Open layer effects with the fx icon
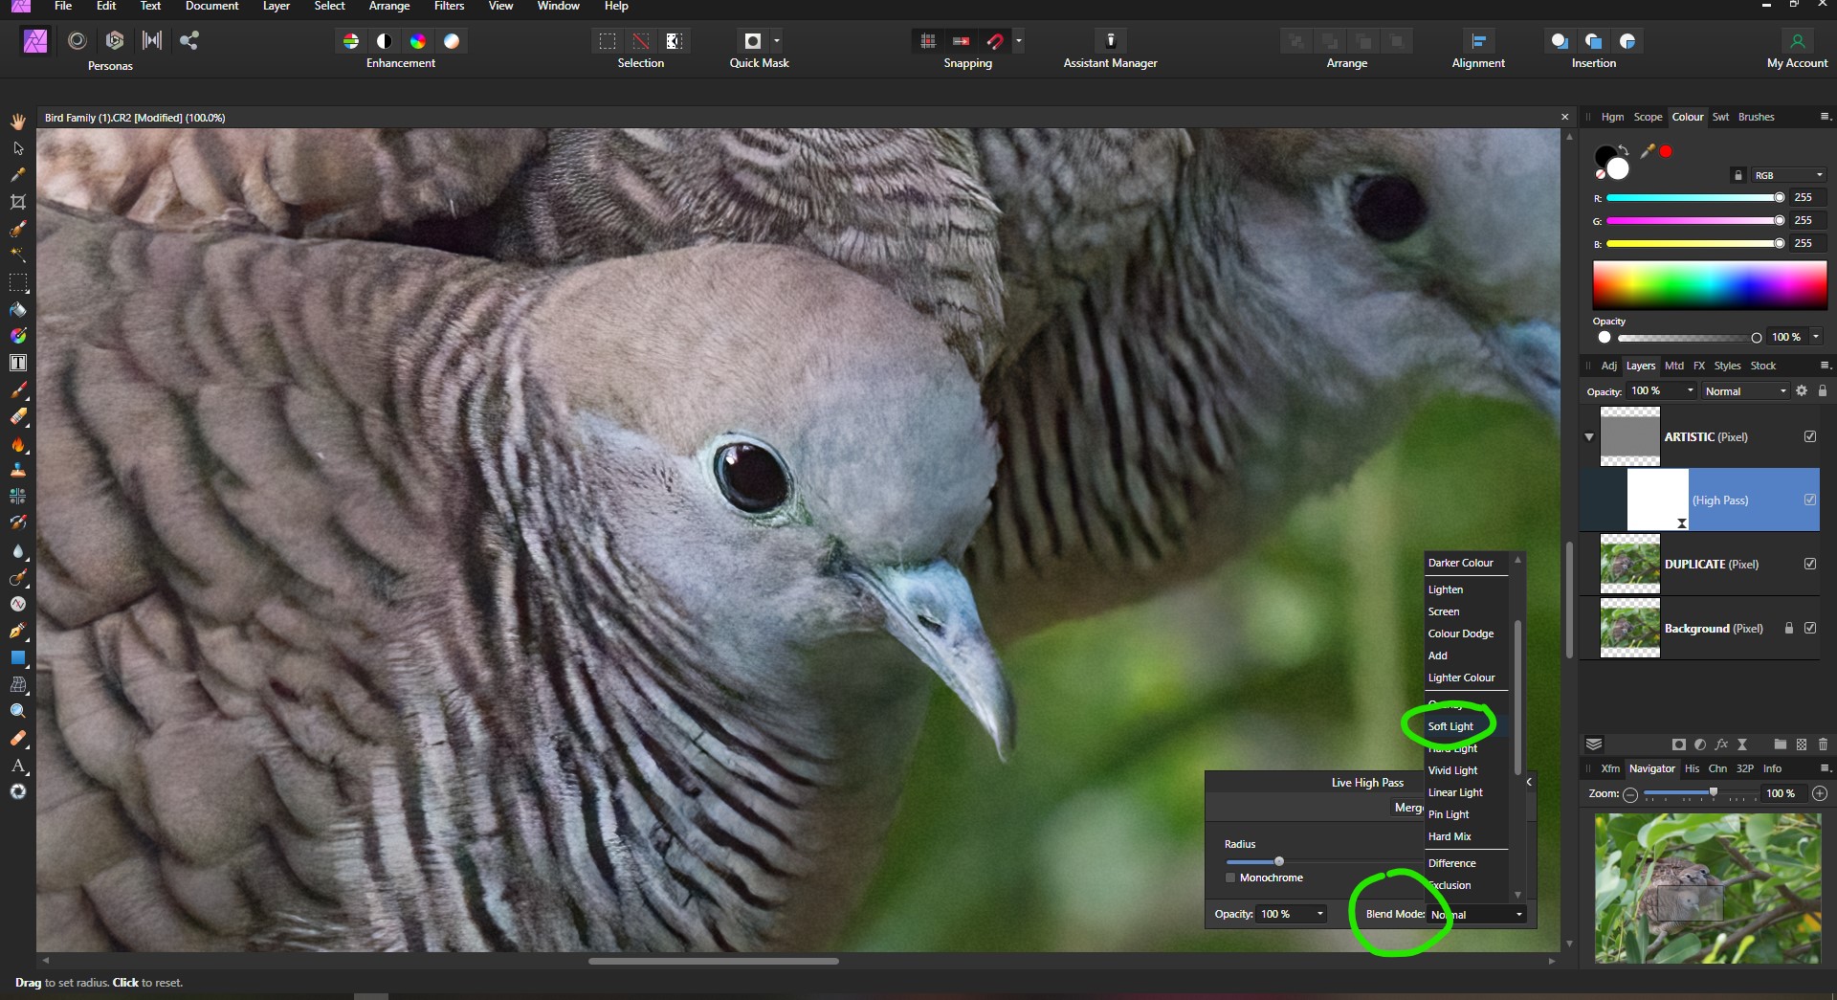Viewport: 1837px width, 1000px height. [x=1722, y=744]
